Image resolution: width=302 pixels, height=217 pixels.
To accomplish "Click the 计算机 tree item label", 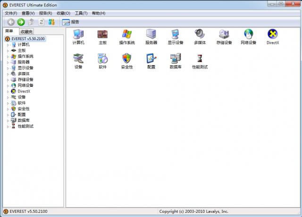I will pos(24,45).
